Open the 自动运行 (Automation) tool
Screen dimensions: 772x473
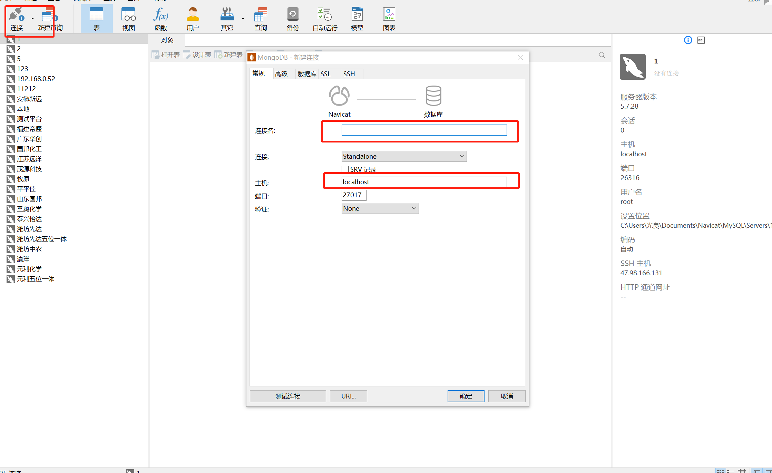click(325, 19)
